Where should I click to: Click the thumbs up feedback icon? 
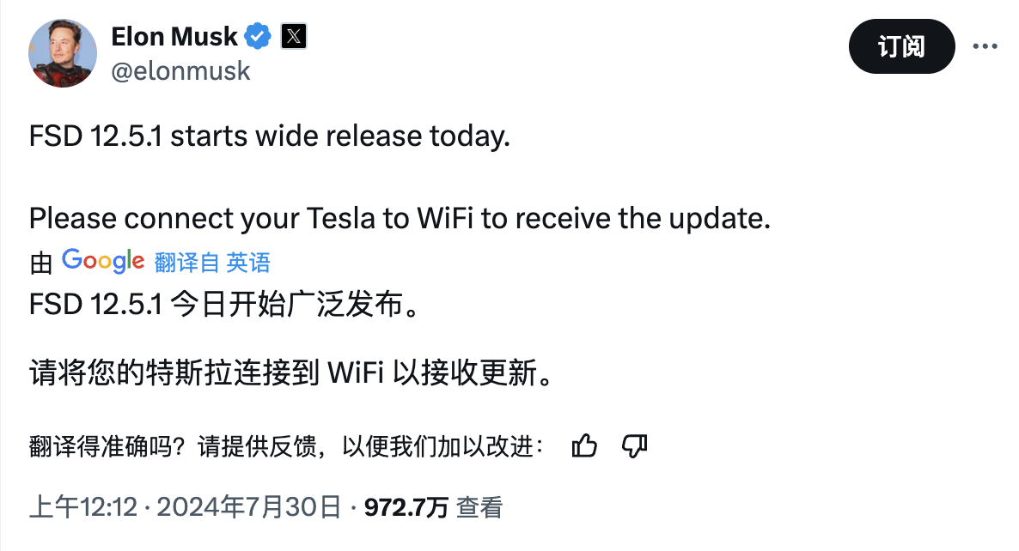point(585,445)
